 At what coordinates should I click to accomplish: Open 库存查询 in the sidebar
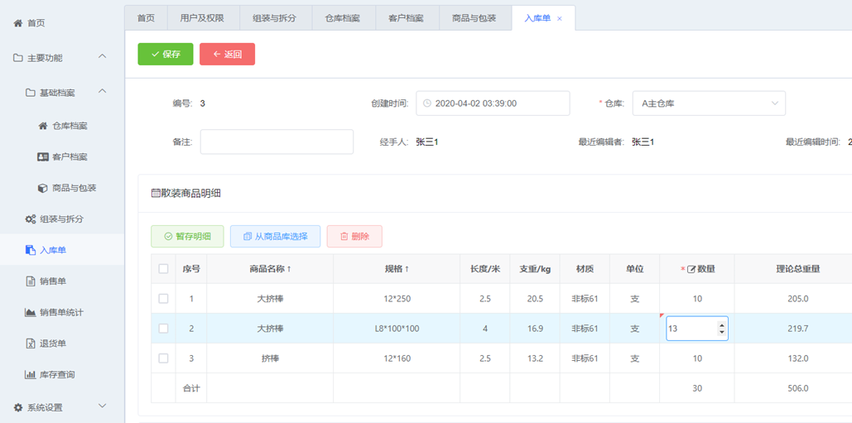(57, 375)
